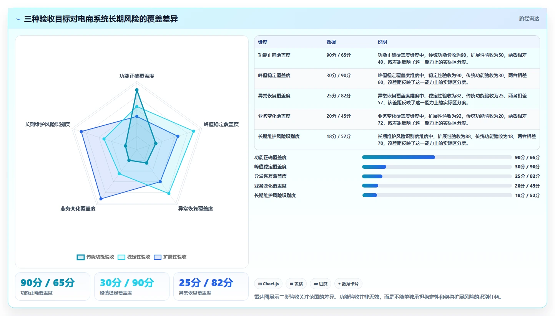Screen dimensions: 555x316
Task: Open the 90分 / 65分 data card
Action: [53, 286]
